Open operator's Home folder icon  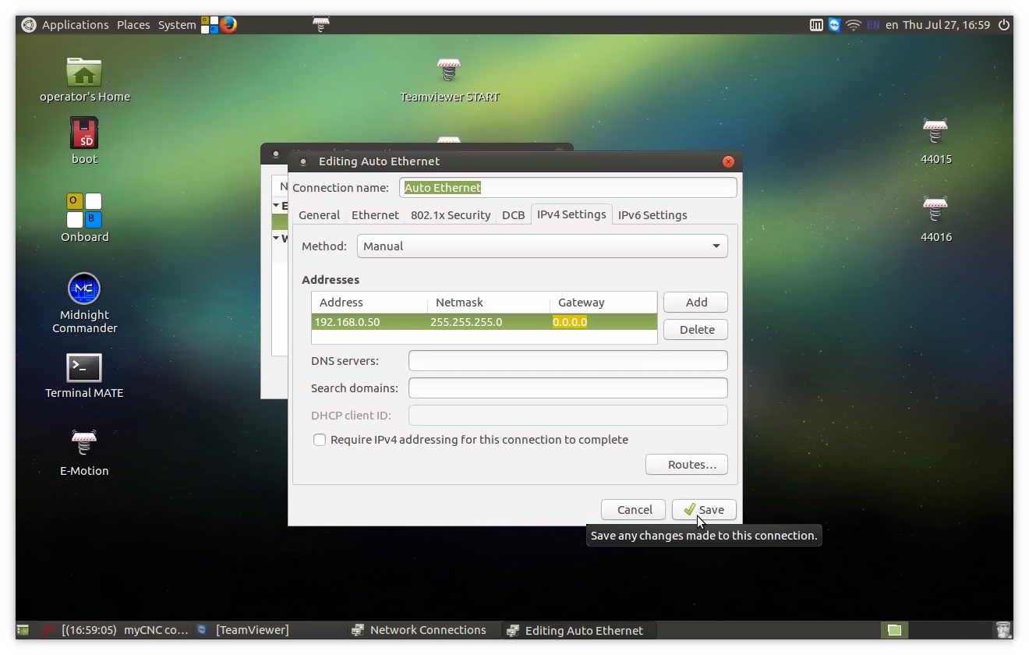[84, 73]
